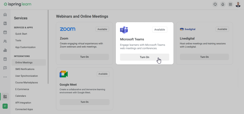
Task: Open the bar chart reports icon
Action: tap(5, 50)
